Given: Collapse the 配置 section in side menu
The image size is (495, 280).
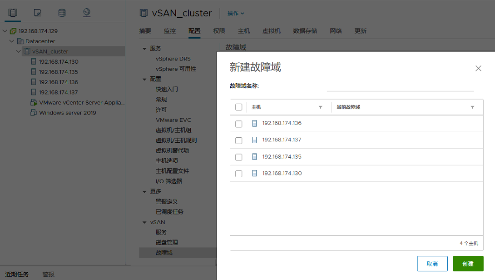Looking at the screenshot, I should (144, 80).
